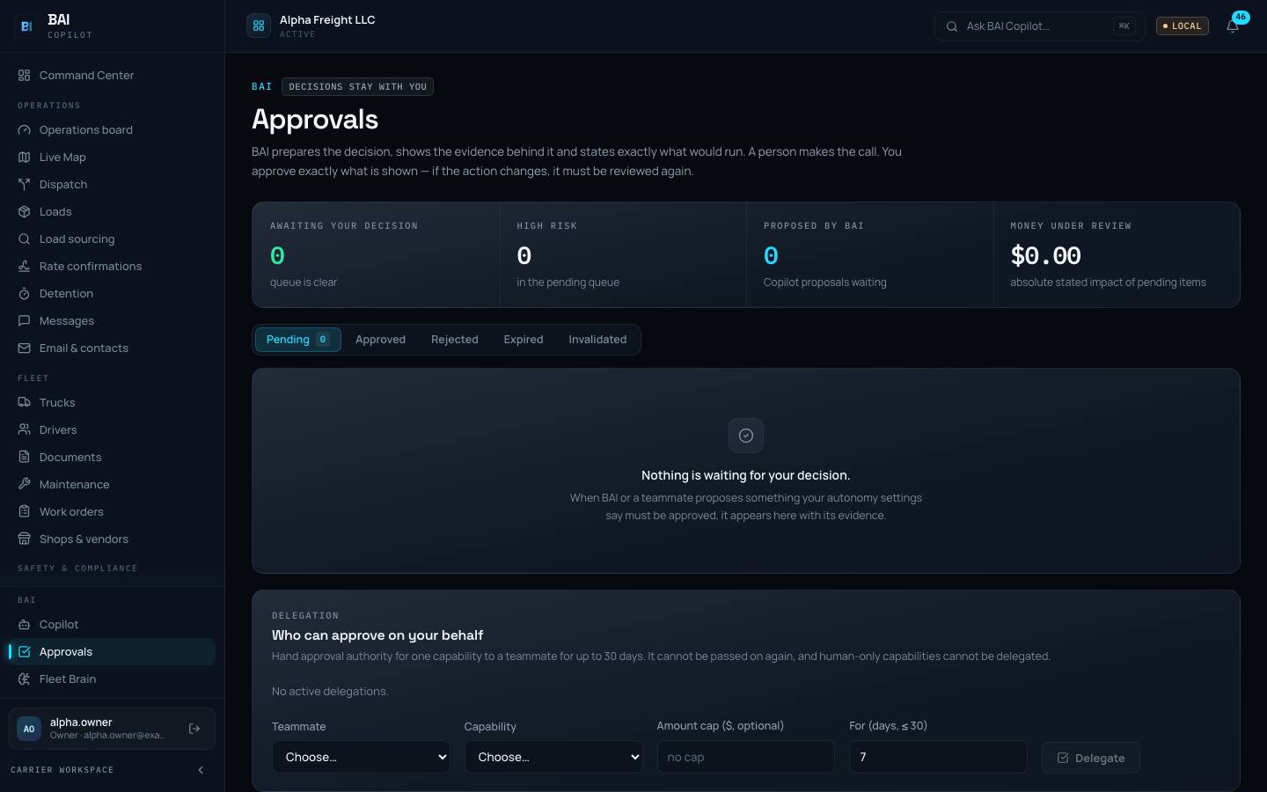Click the Command Center icon in sidebar
The image size is (1267, 792).
(x=25, y=76)
